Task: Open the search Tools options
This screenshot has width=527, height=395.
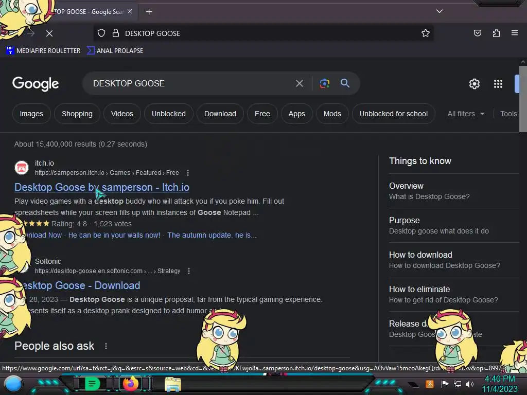Action: click(x=508, y=114)
